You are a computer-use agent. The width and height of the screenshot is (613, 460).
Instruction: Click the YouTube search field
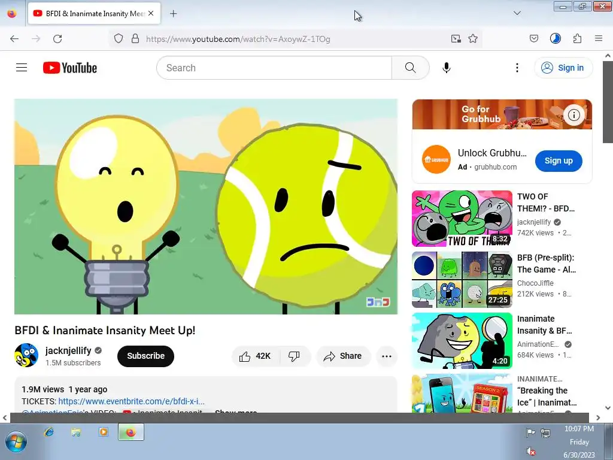tap(274, 68)
